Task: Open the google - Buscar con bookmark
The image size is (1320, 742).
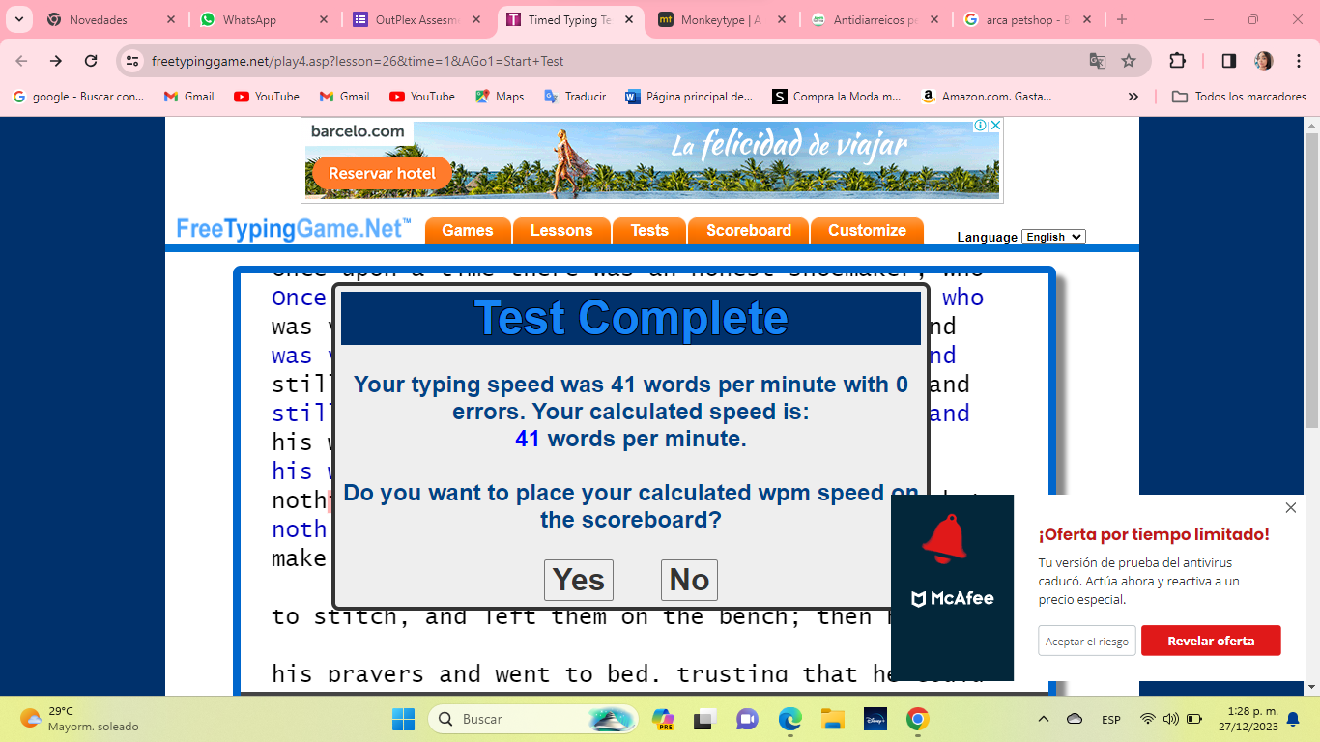Action: pyautogui.click(x=78, y=97)
